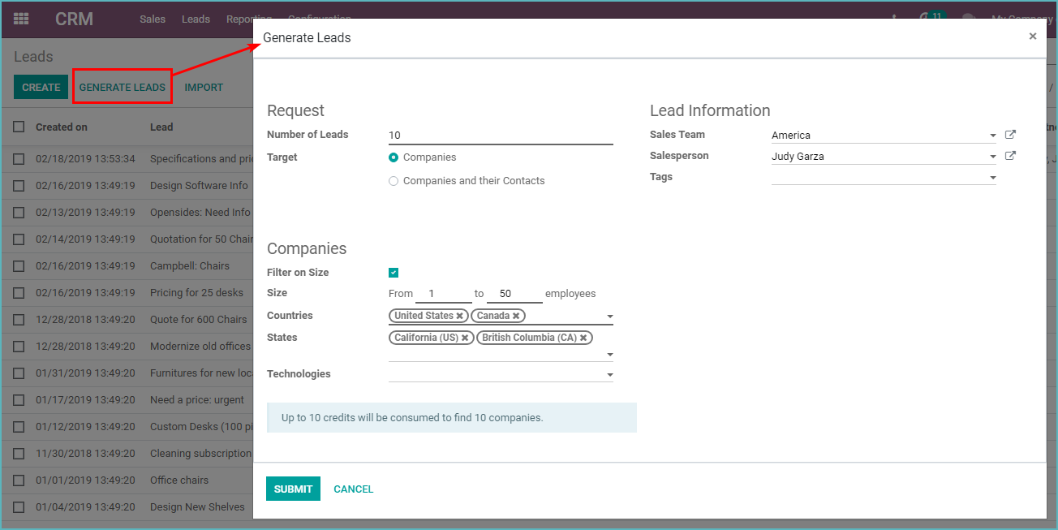Open the user avatar menu
1058x530 pixels.
[967, 18]
